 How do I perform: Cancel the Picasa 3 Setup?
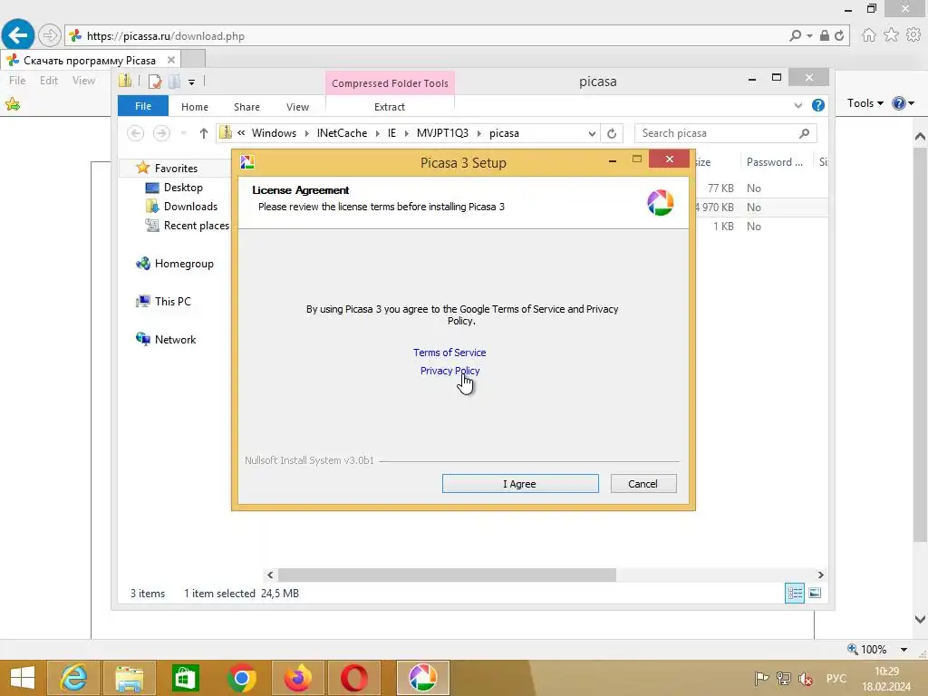point(643,484)
